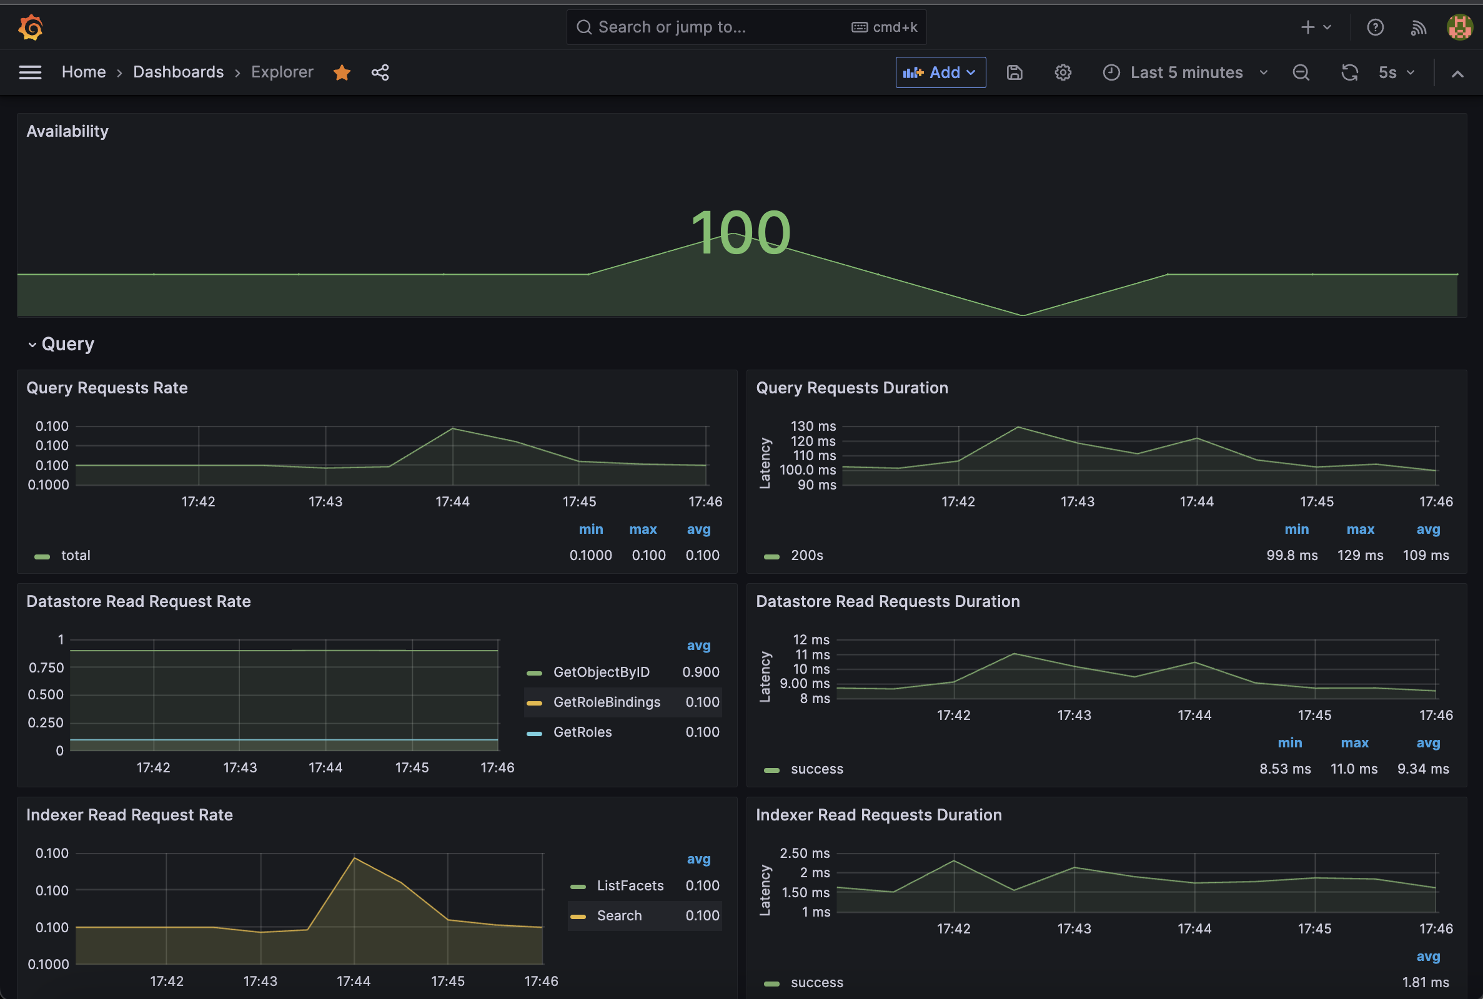Click the 9.34 ms avg value

coord(1422,769)
